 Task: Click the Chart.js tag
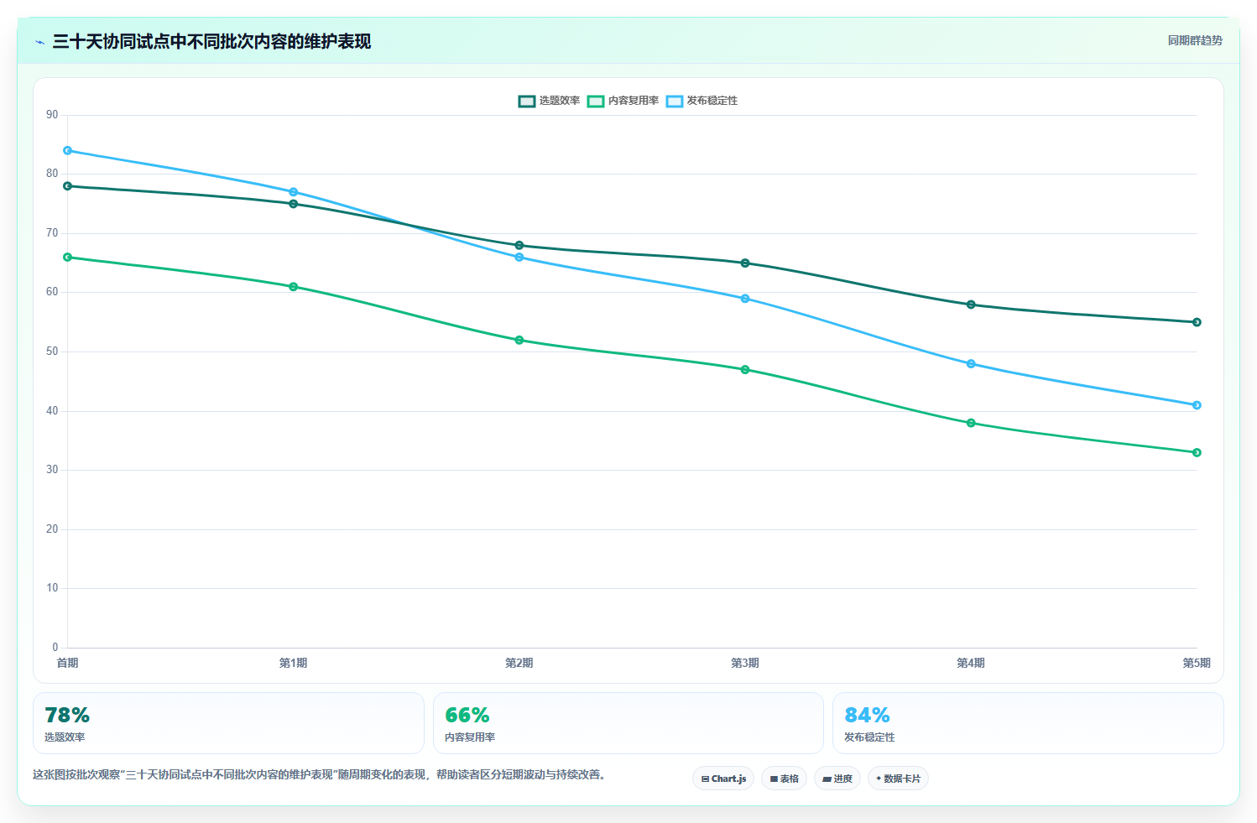pos(723,779)
